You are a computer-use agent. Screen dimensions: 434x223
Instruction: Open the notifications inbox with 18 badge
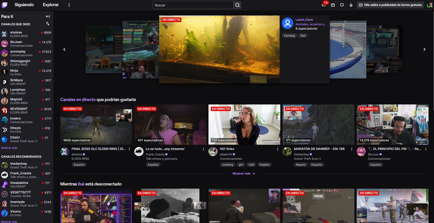324,5
